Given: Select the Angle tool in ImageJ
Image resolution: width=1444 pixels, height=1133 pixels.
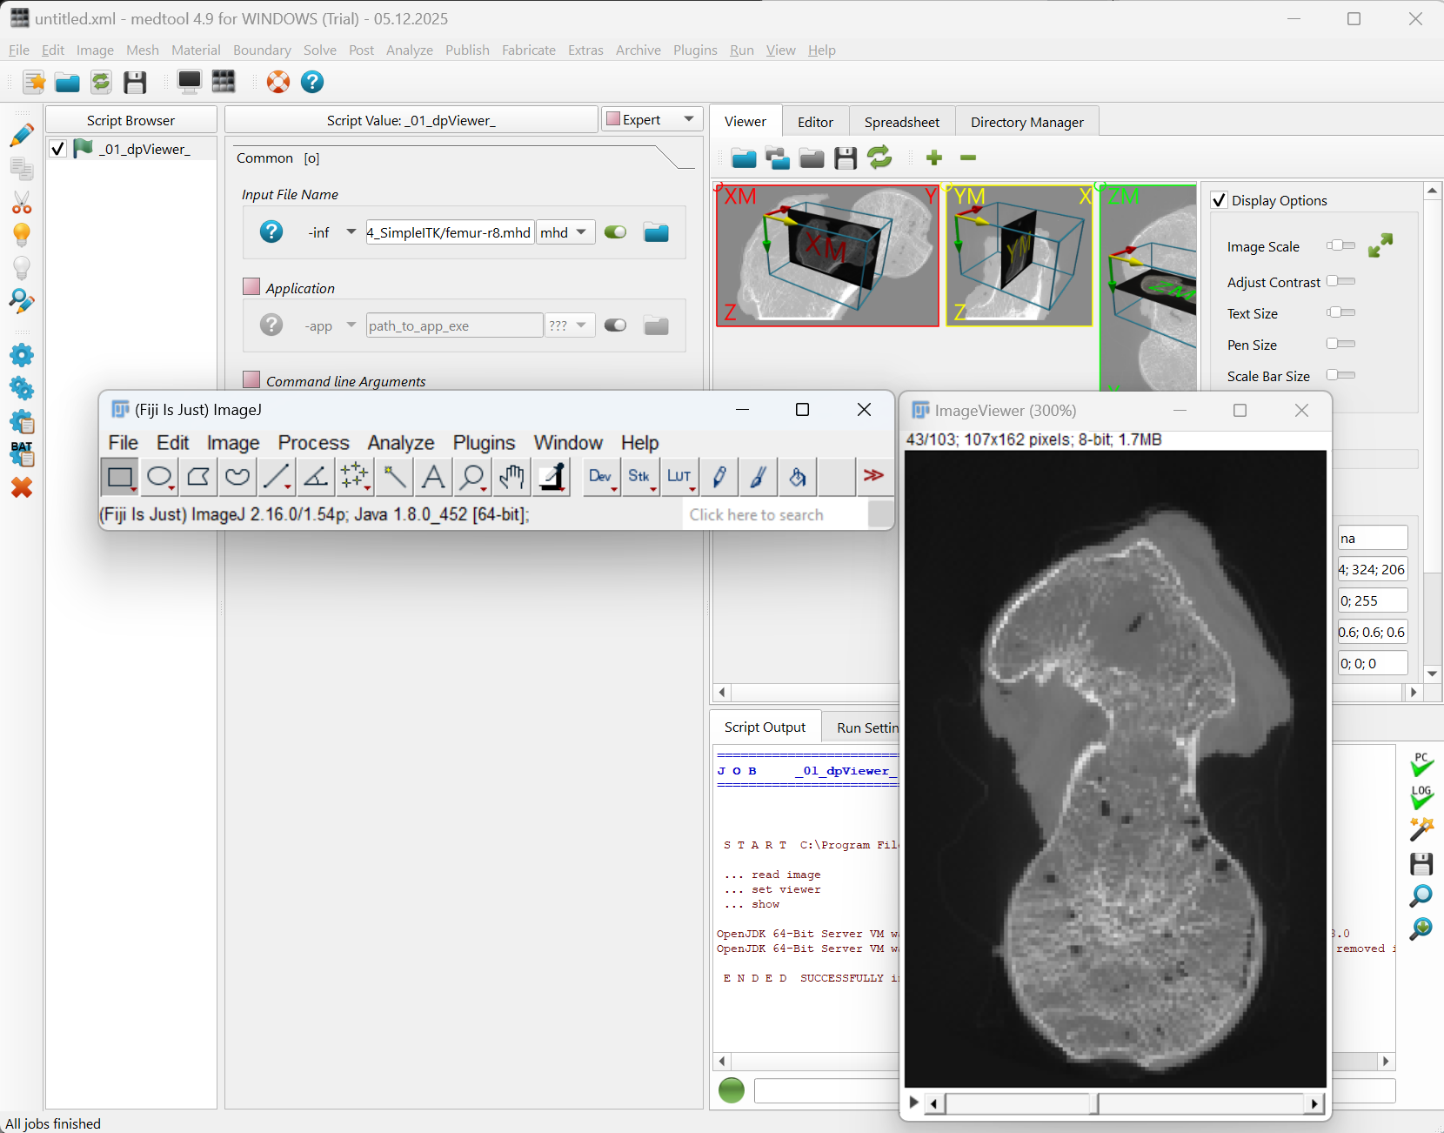Looking at the screenshot, I should [316, 477].
